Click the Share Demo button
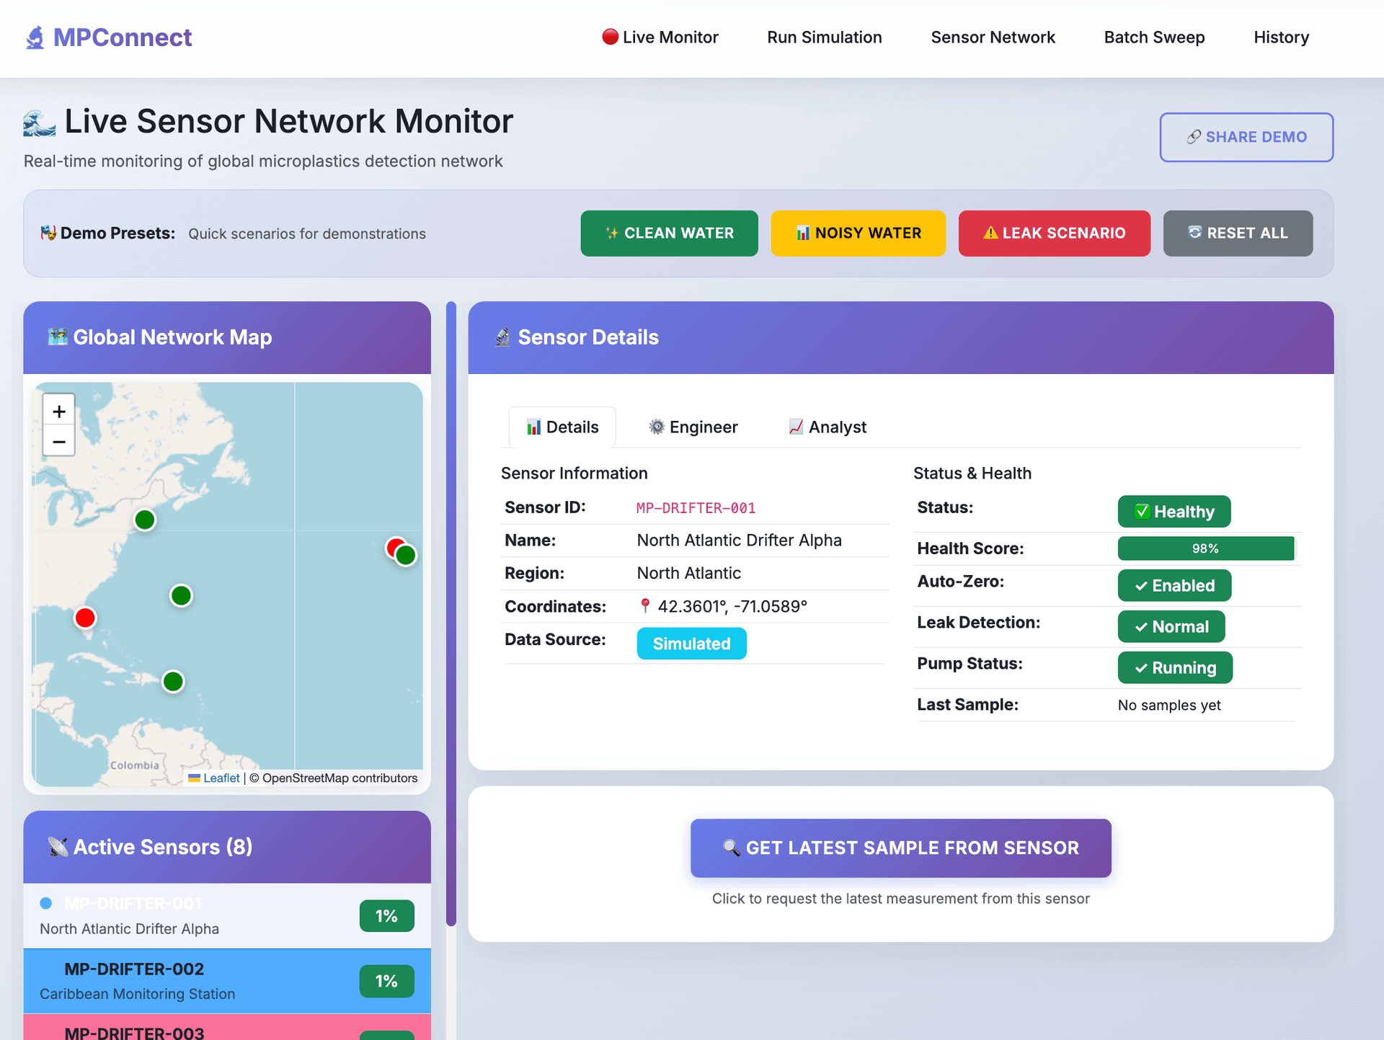This screenshot has height=1040, width=1384. tap(1246, 137)
